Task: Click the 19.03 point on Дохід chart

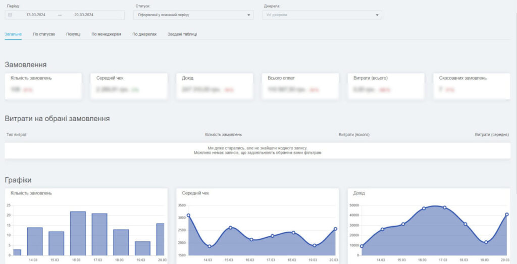Action: click(x=486, y=242)
